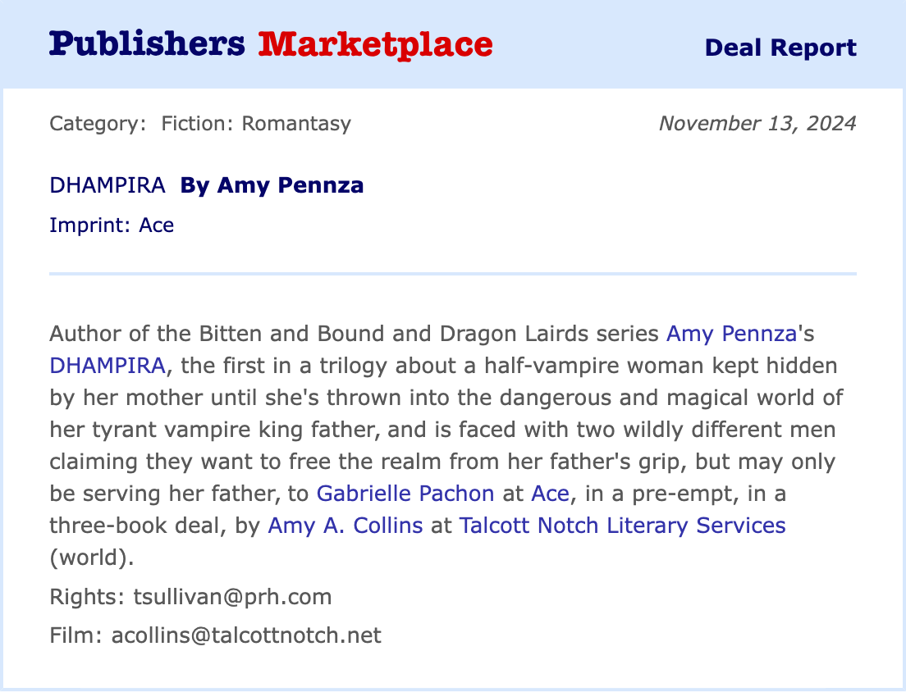Screen dimensions: 906x692
Task: Click the horizontal divider under the imprint
Action: (x=453, y=273)
